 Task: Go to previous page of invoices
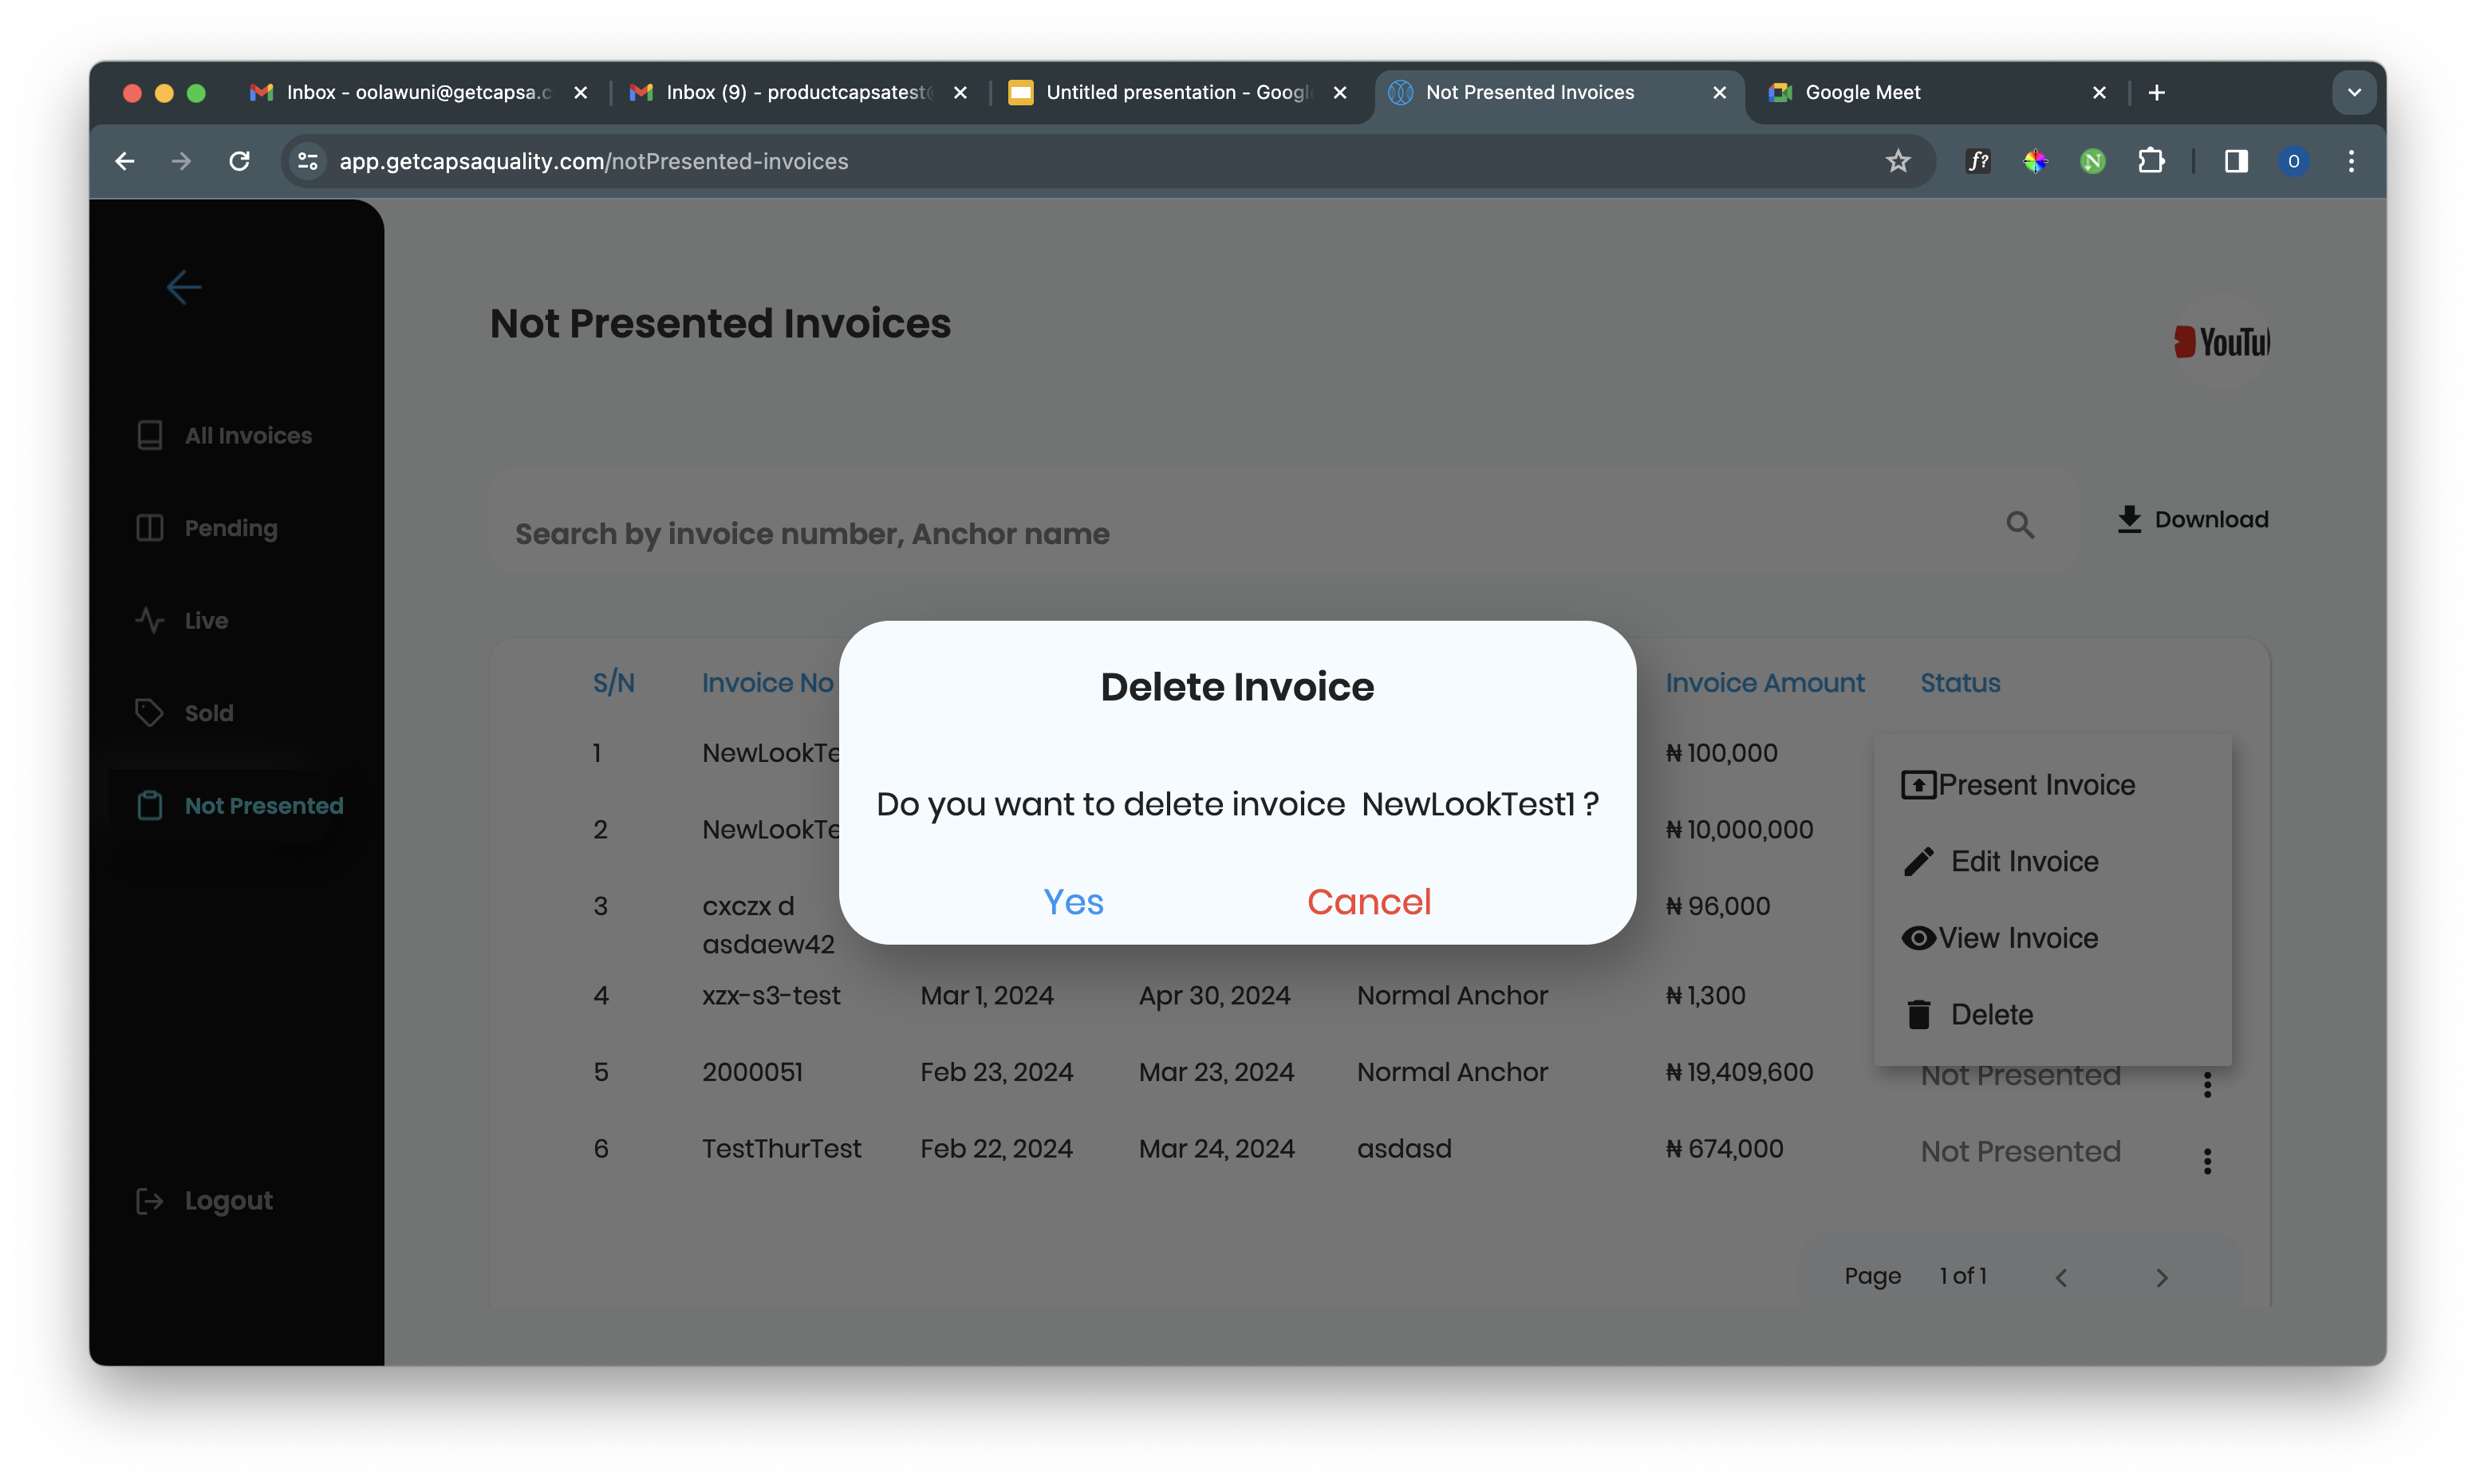2061,1277
